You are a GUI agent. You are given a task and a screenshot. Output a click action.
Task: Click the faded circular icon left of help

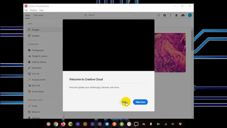[x=159, y=15]
